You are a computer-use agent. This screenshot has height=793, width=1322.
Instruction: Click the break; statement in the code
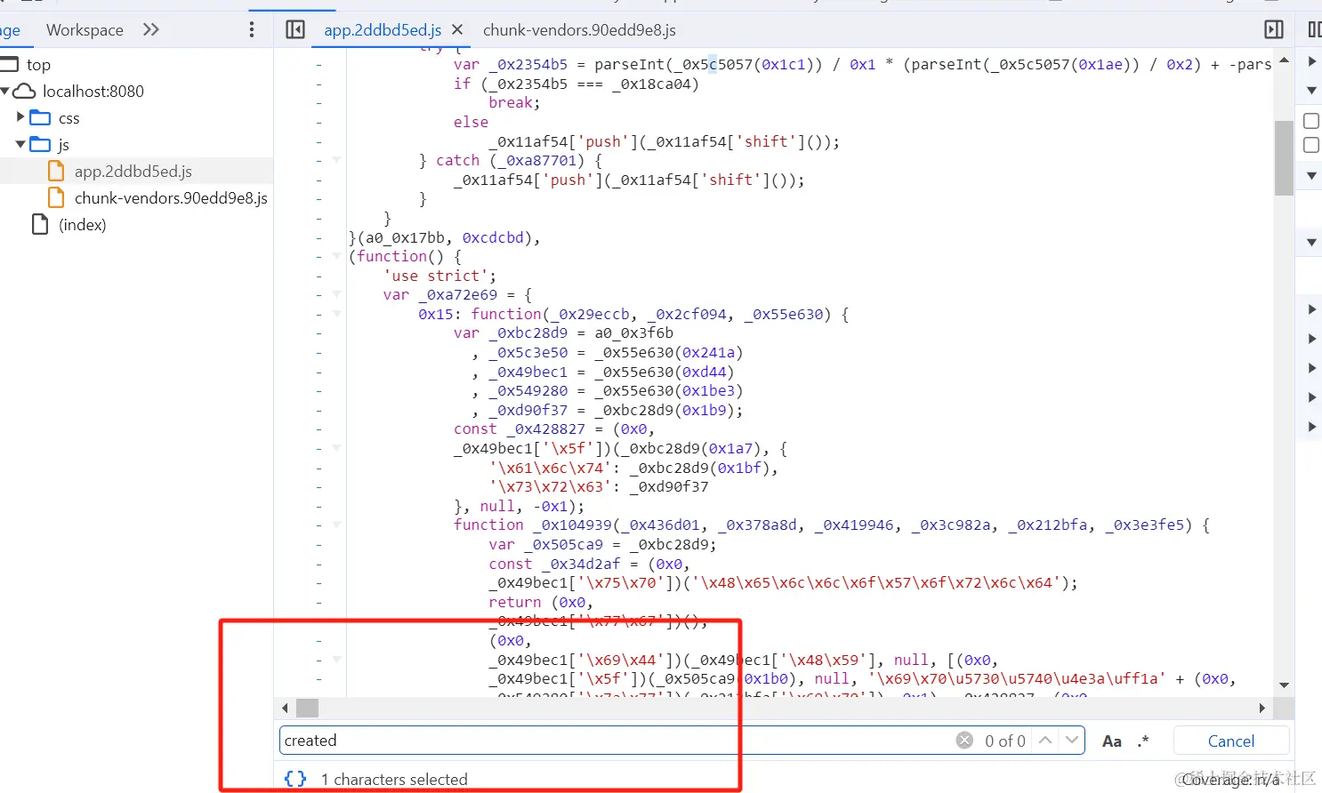[514, 102]
